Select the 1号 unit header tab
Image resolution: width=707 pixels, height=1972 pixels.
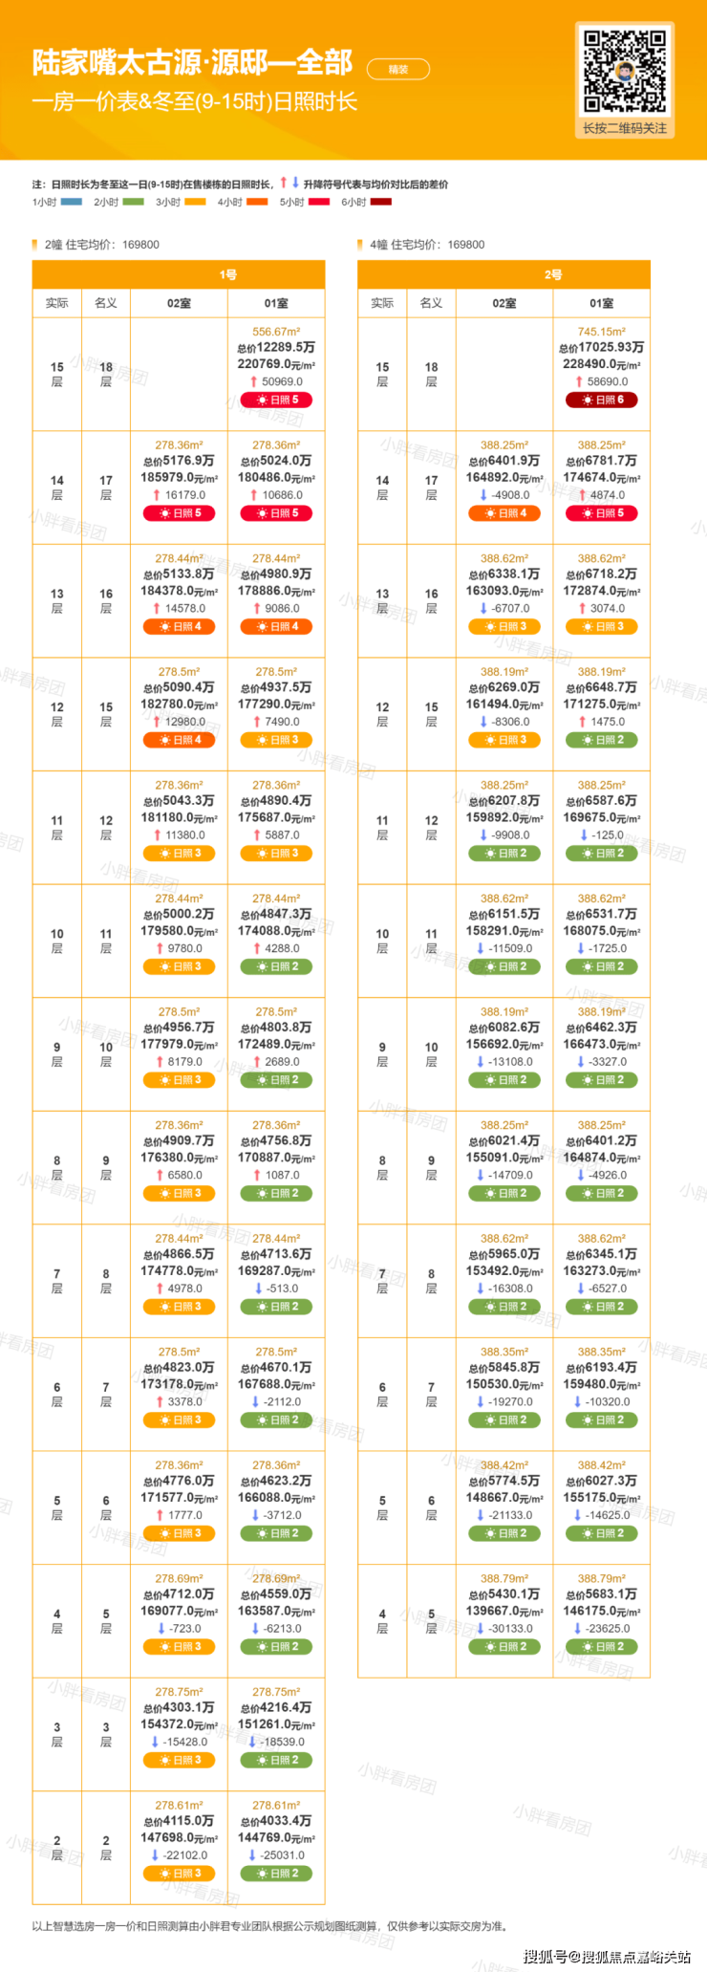point(227,274)
